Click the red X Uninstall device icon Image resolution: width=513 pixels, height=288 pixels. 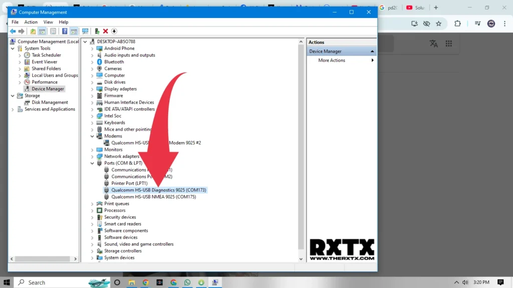[x=106, y=31]
